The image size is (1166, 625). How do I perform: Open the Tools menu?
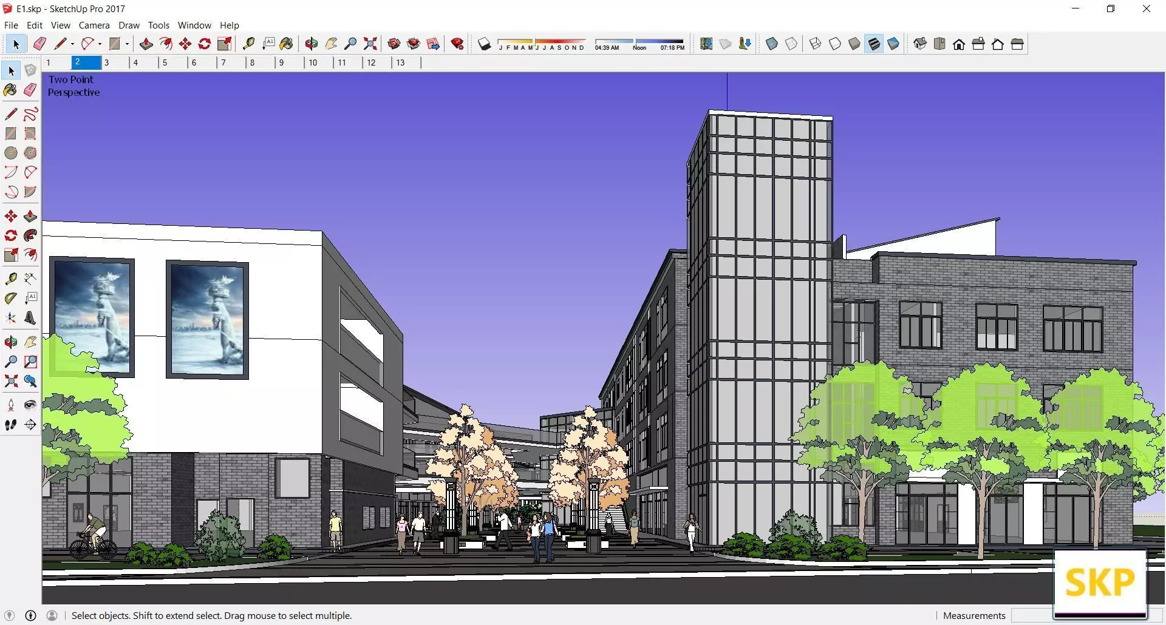pos(159,25)
